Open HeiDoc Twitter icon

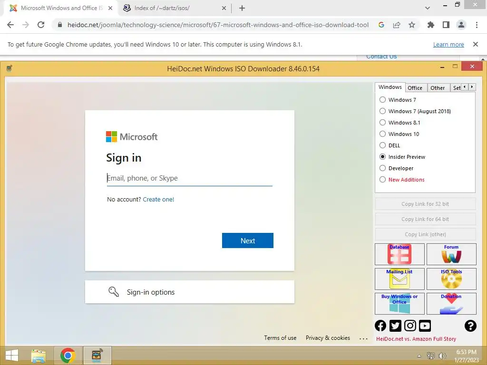pyautogui.click(x=395, y=326)
